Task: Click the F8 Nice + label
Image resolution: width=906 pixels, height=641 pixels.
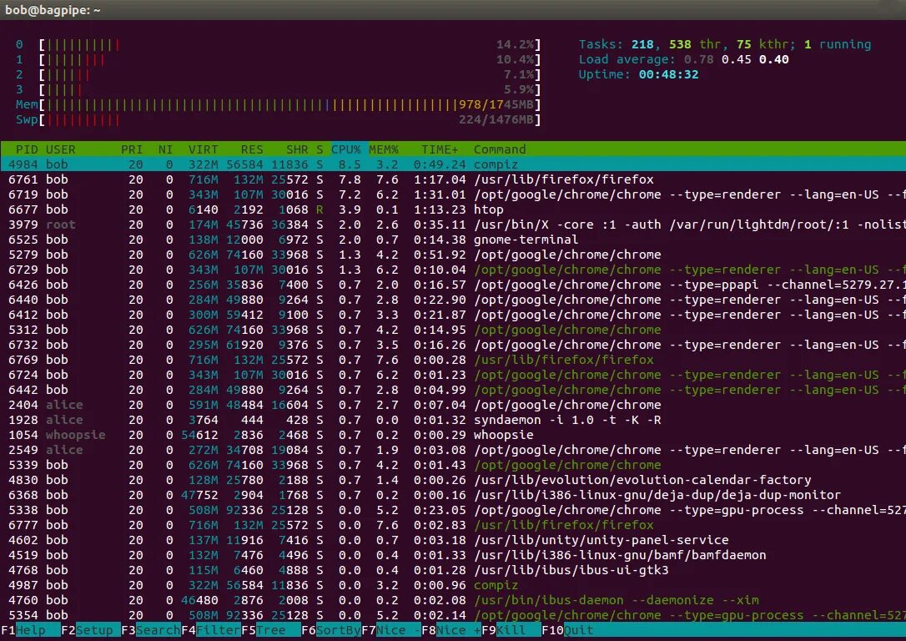Action: pyautogui.click(x=458, y=630)
